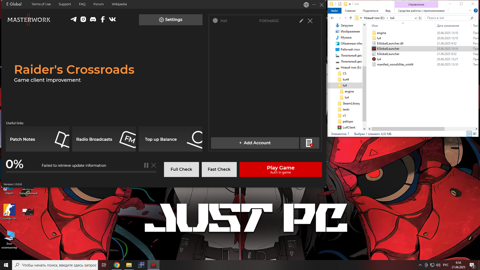Open the notification center icon
480x270 pixels.
coord(472,265)
